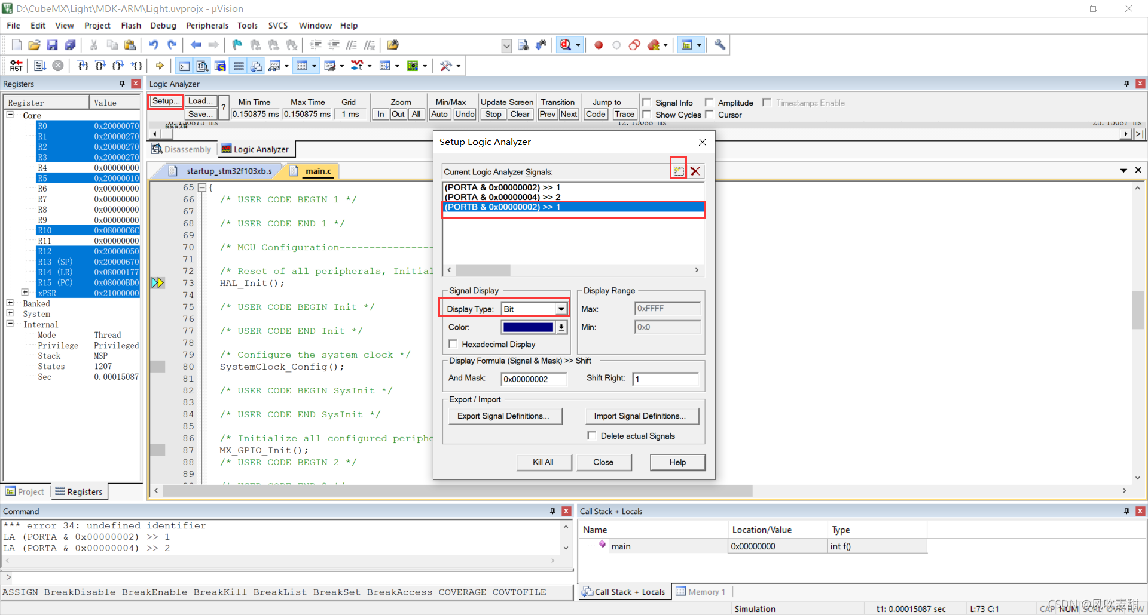Click the code editor vertical scrollbar thumb

[x=1137, y=309]
